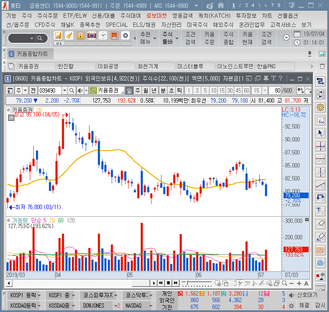Click the 한진칼 history button
The image size is (329, 312).
pos(75,66)
